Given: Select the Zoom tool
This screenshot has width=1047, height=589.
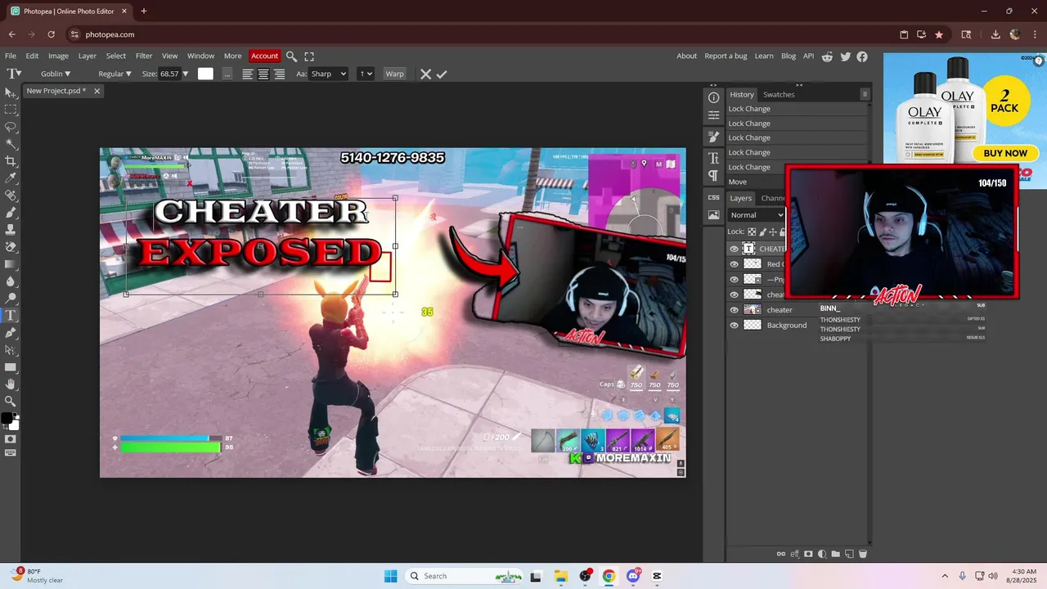Looking at the screenshot, I should click(11, 402).
